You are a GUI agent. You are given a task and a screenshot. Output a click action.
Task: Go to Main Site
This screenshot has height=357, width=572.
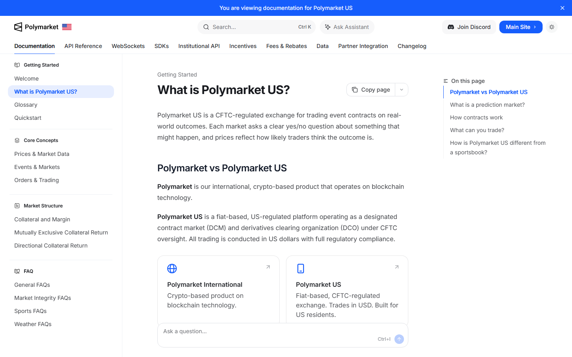click(x=521, y=27)
